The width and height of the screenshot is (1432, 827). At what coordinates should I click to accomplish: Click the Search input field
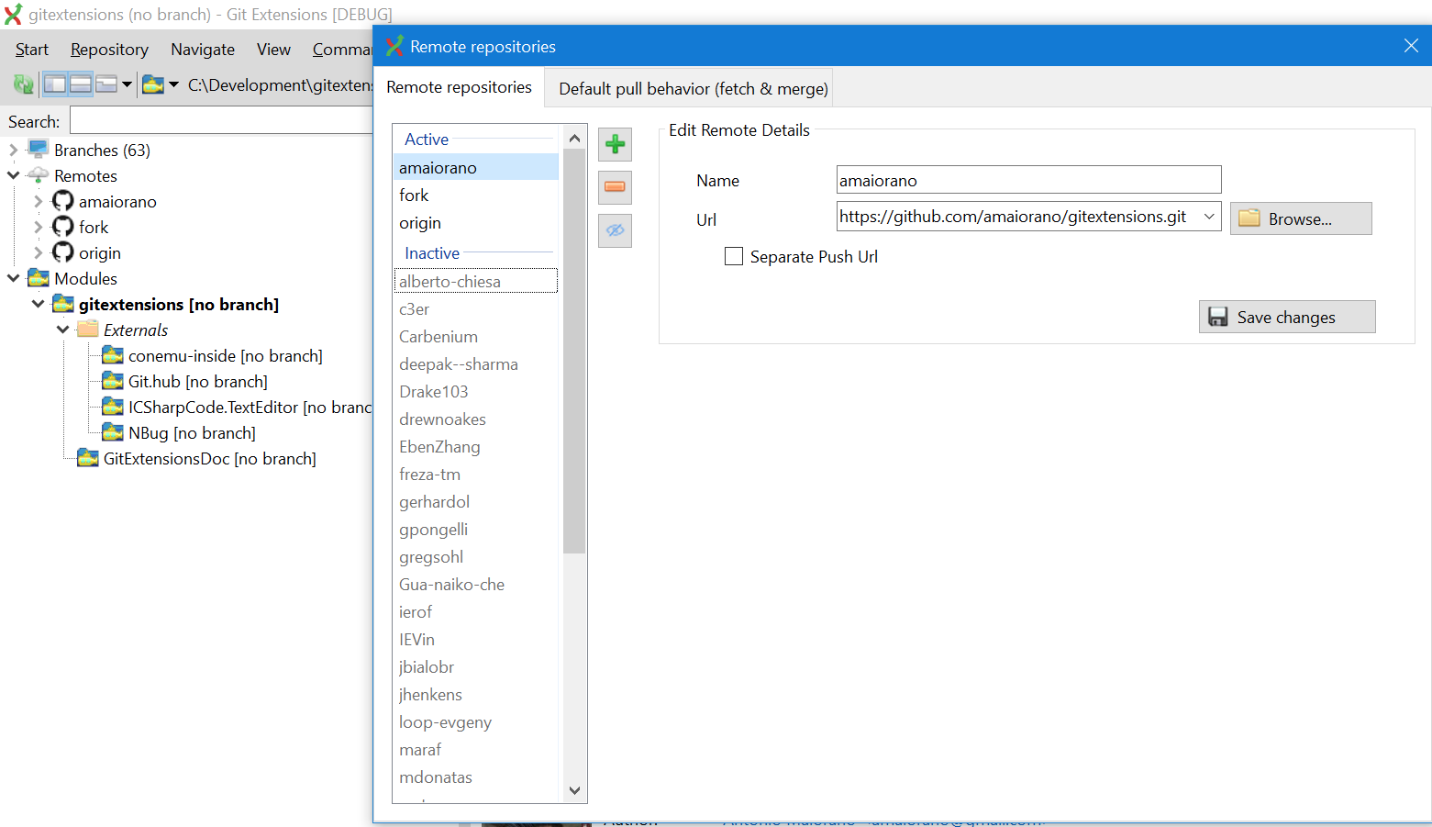pyautogui.click(x=221, y=121)
